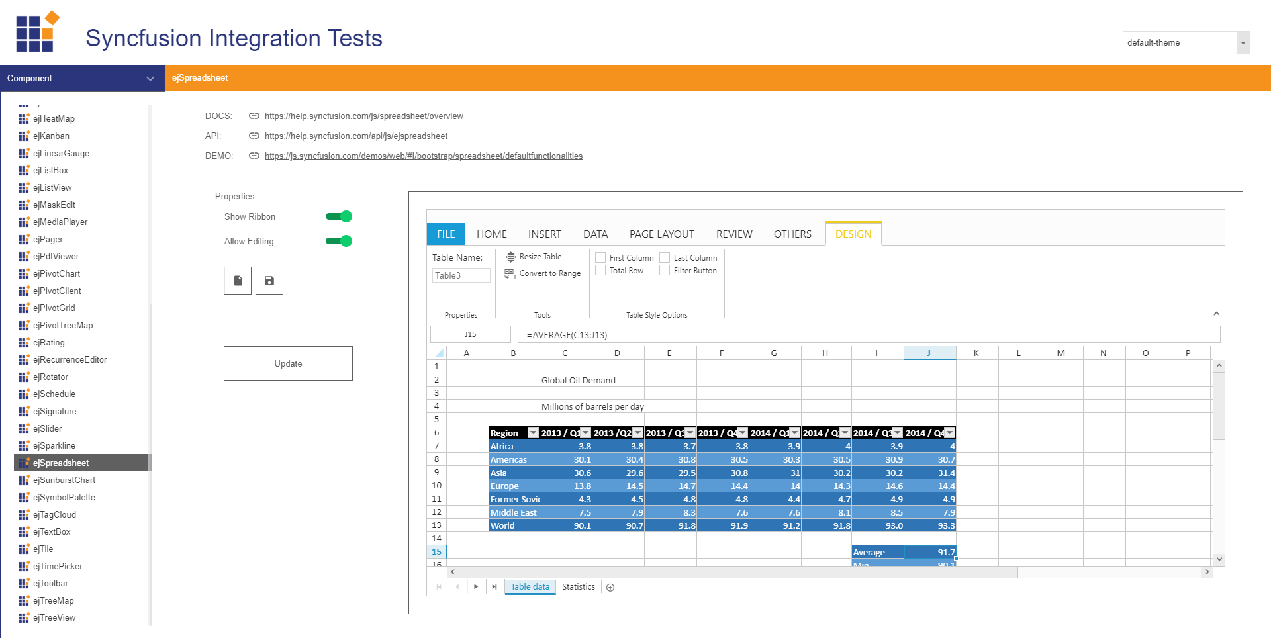Open the spreadsheet overview docs link
1271x638 pixels.
coord(363,116)
